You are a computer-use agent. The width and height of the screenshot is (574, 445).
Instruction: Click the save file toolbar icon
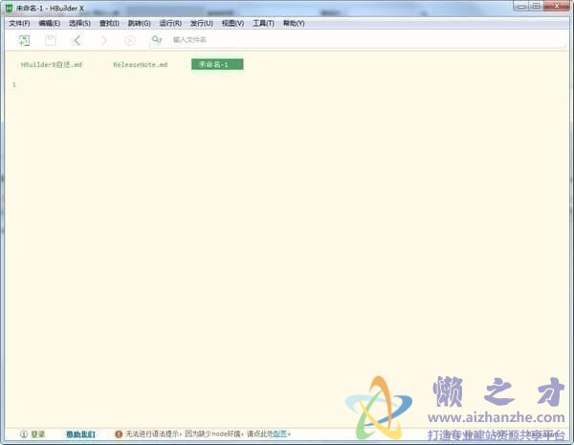click(x=51, y=40)
